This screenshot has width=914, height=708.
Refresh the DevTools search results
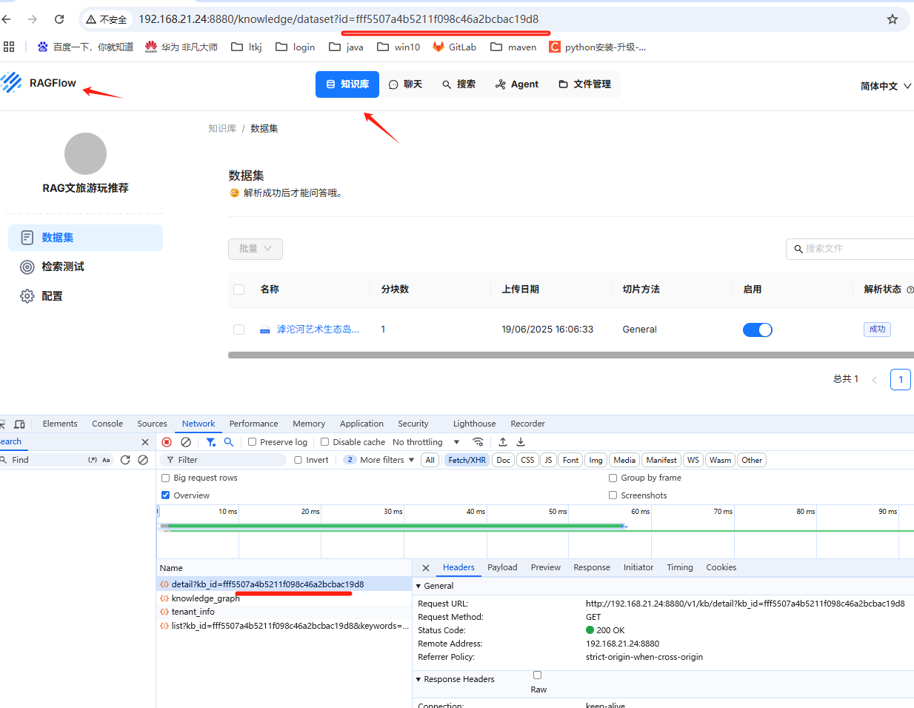[125, 460]
